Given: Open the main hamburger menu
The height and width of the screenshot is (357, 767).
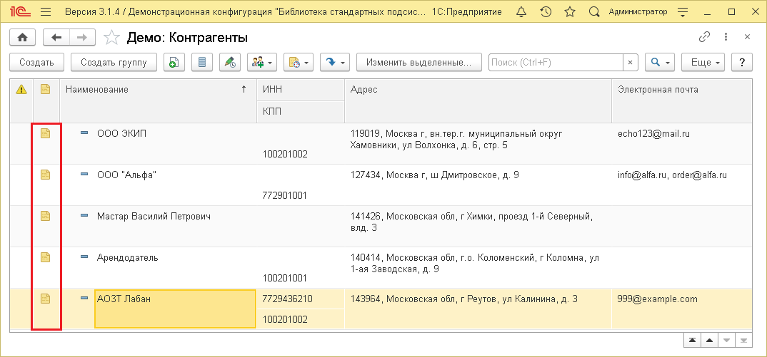Looking at the screenshot, I should pyautogui.click(x=46, y=11).
